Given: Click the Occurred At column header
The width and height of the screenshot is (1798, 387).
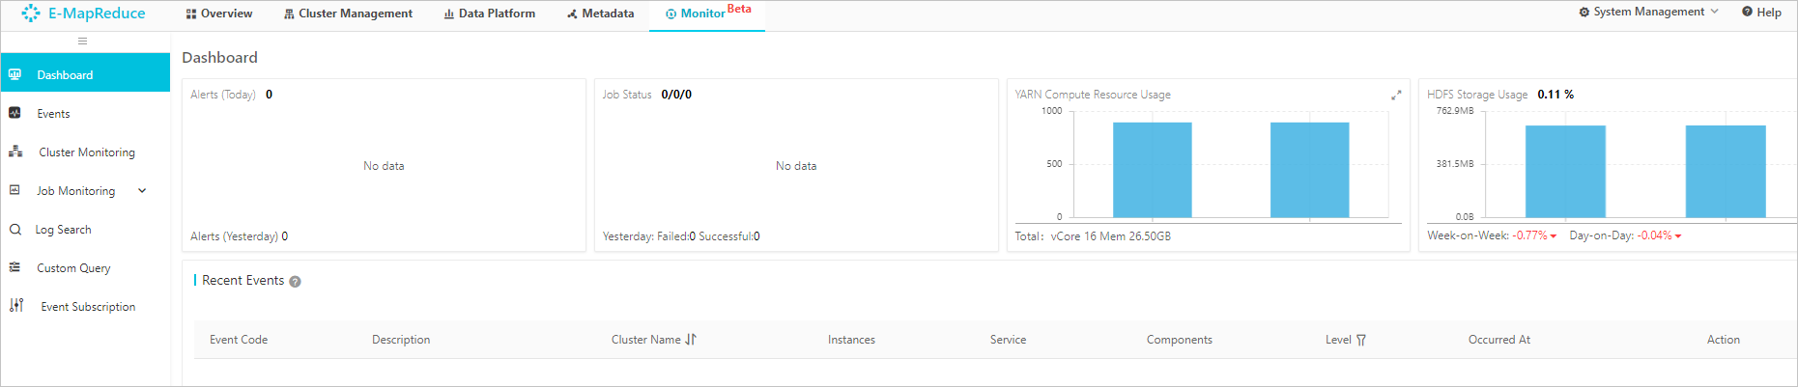Looking at the screenshot, I should pyautogui.click(x=1498, y=340).
